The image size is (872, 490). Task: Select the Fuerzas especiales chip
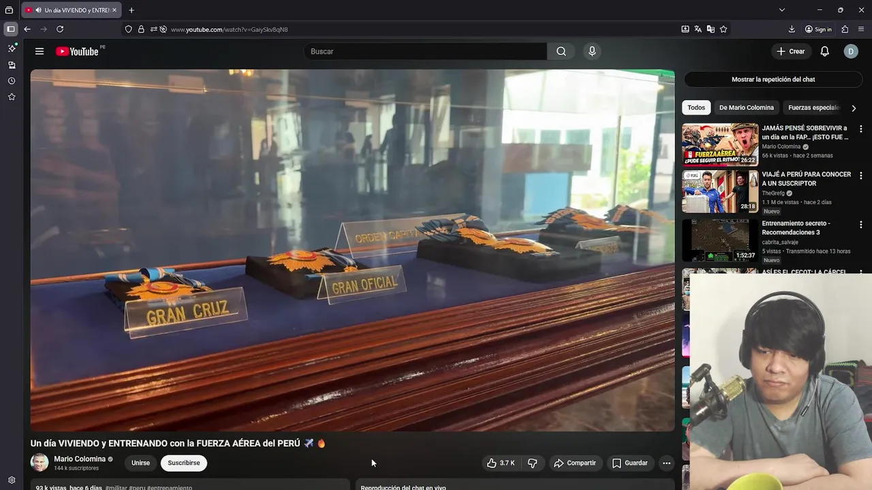pos(814,108)
